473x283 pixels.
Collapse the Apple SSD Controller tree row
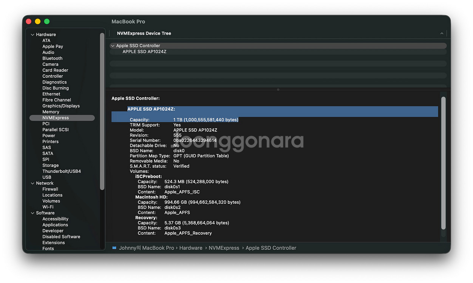(x=113, y=46)
